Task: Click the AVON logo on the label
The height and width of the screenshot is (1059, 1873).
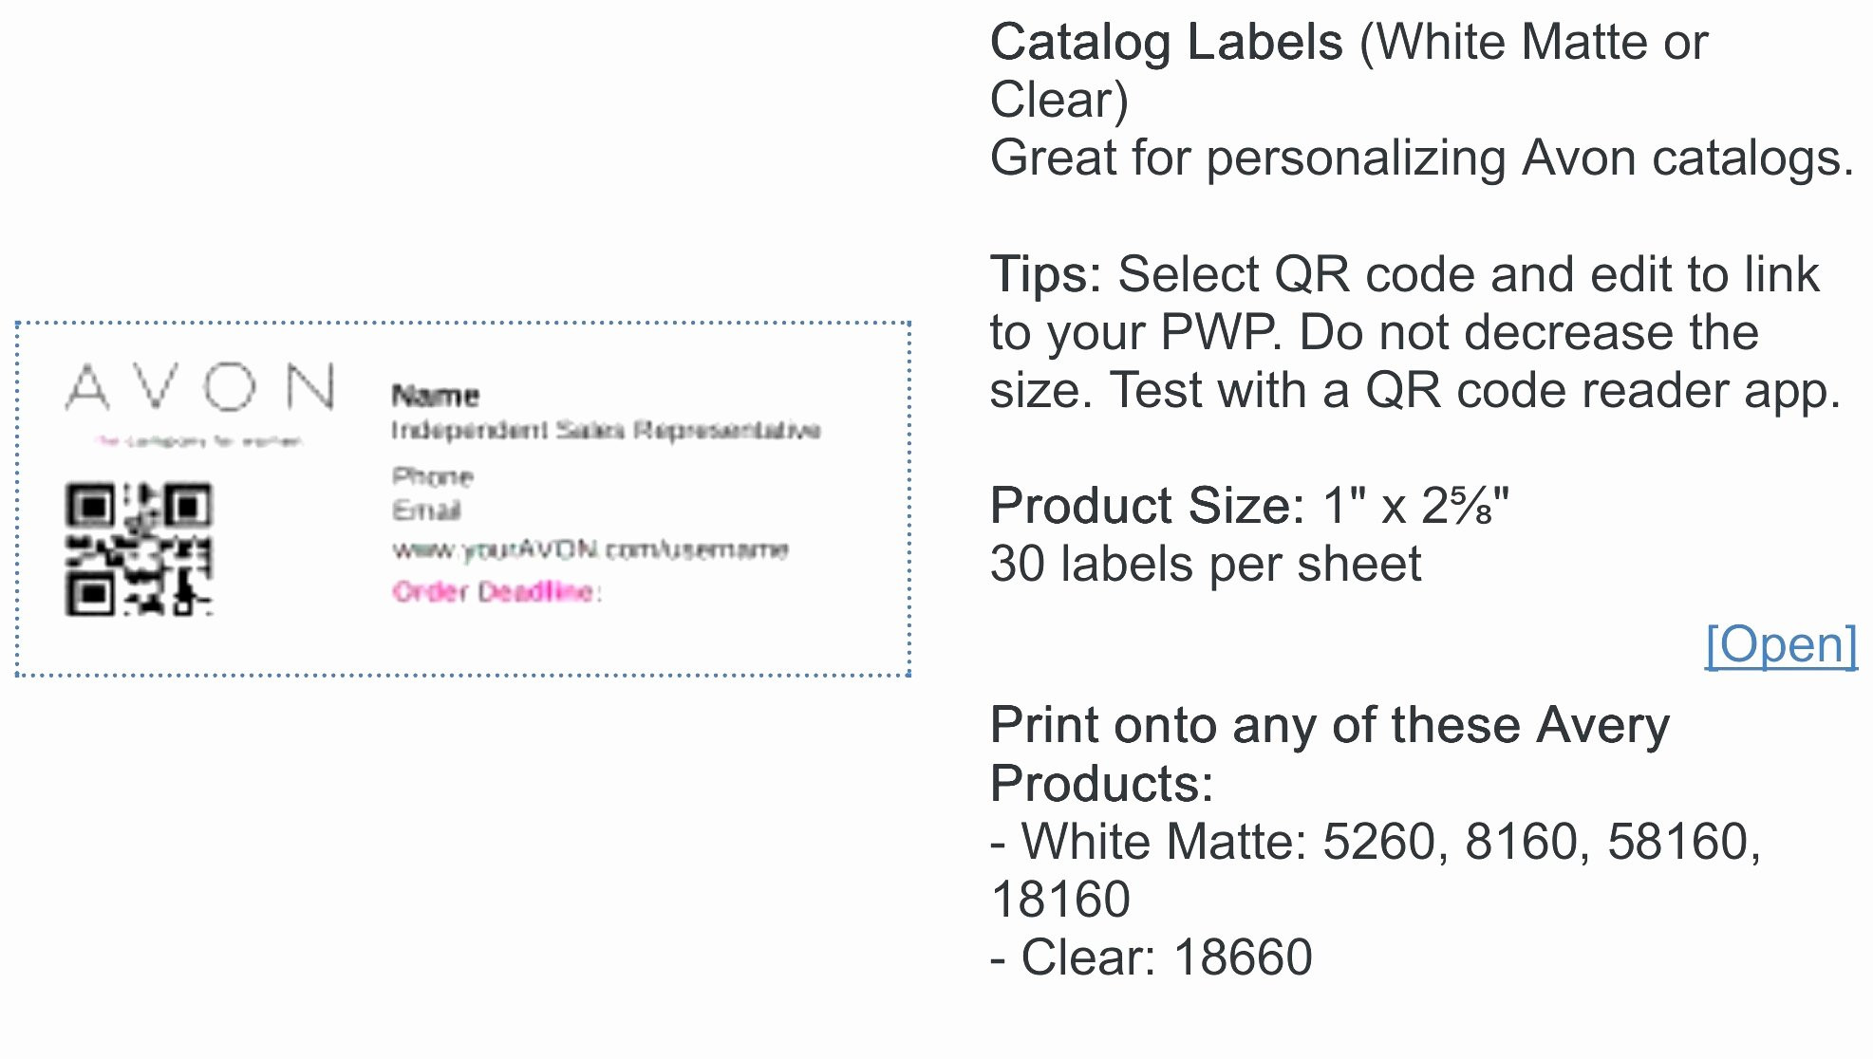Action: pyautogui.click(x=200, y=387)
